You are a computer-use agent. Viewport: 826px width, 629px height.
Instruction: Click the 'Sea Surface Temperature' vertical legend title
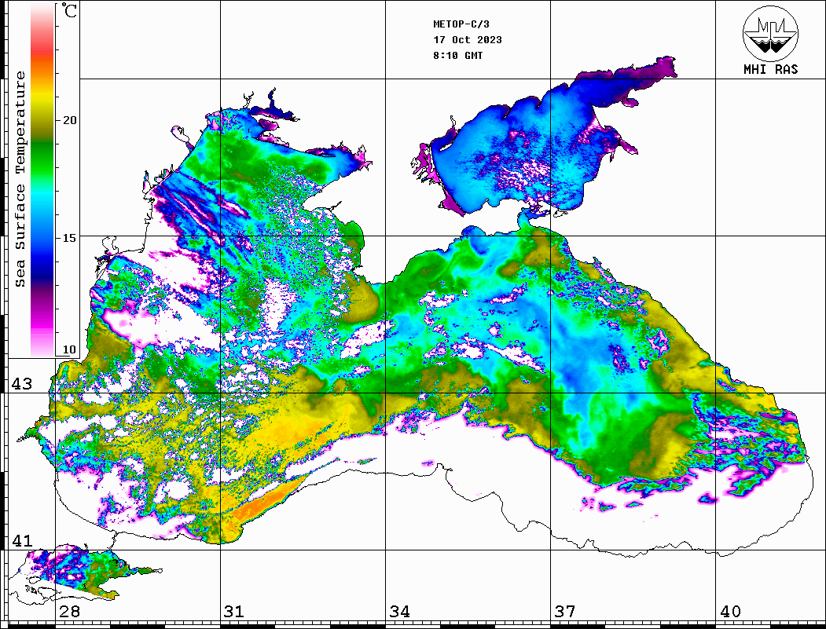20,179
